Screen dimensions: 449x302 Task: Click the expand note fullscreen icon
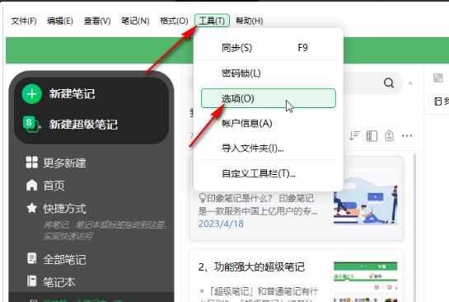[x=437, y=78]
